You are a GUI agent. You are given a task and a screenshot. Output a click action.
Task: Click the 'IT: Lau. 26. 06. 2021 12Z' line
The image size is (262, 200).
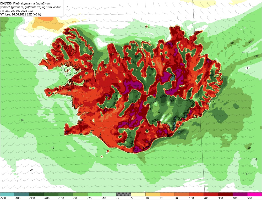click(17, 11)
